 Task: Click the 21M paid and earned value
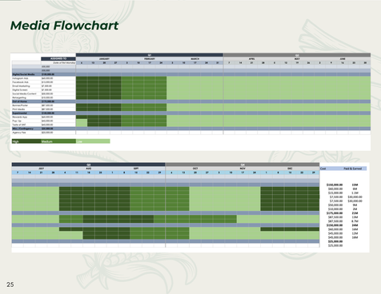click(x=355, y=213)
